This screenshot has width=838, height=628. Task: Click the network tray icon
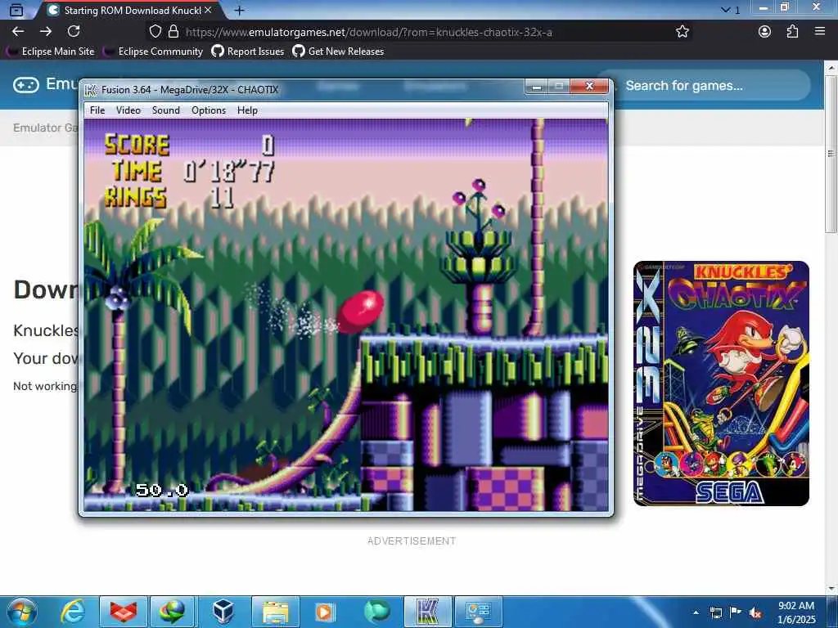715,612
